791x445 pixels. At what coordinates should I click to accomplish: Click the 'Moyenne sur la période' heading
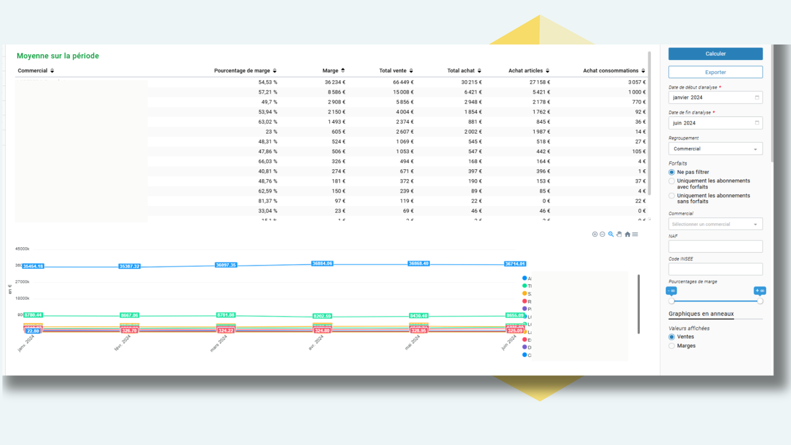point(58,56)
